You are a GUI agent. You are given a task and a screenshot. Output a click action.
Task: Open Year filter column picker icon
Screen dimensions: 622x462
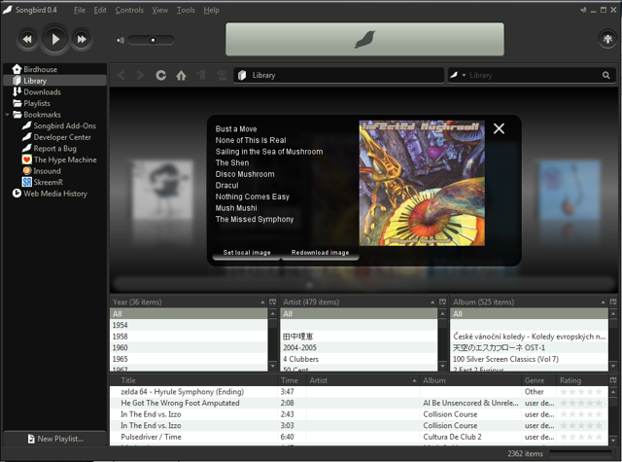point(272,302)
